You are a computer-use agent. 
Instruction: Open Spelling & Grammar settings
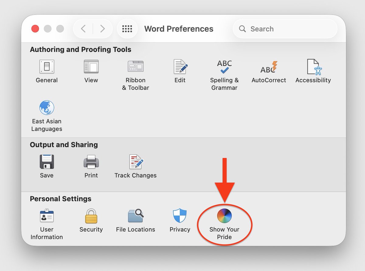(224, 75)
